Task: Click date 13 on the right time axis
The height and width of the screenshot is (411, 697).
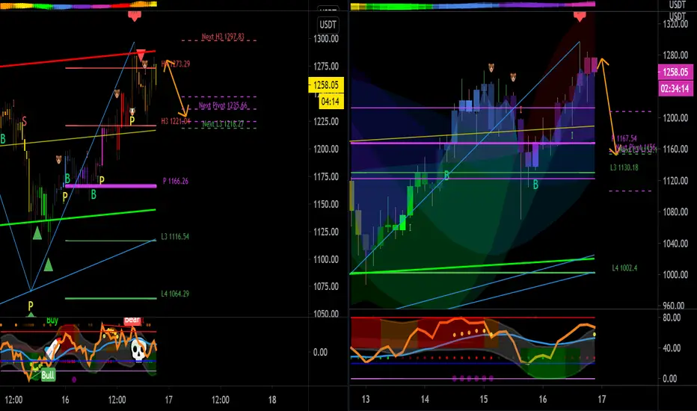Action: 366,400
